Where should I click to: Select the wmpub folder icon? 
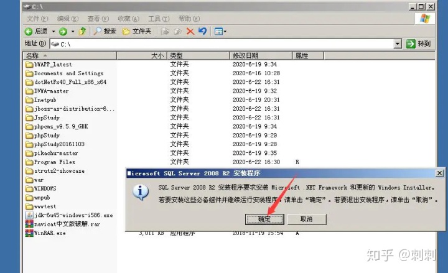[29, 198]
